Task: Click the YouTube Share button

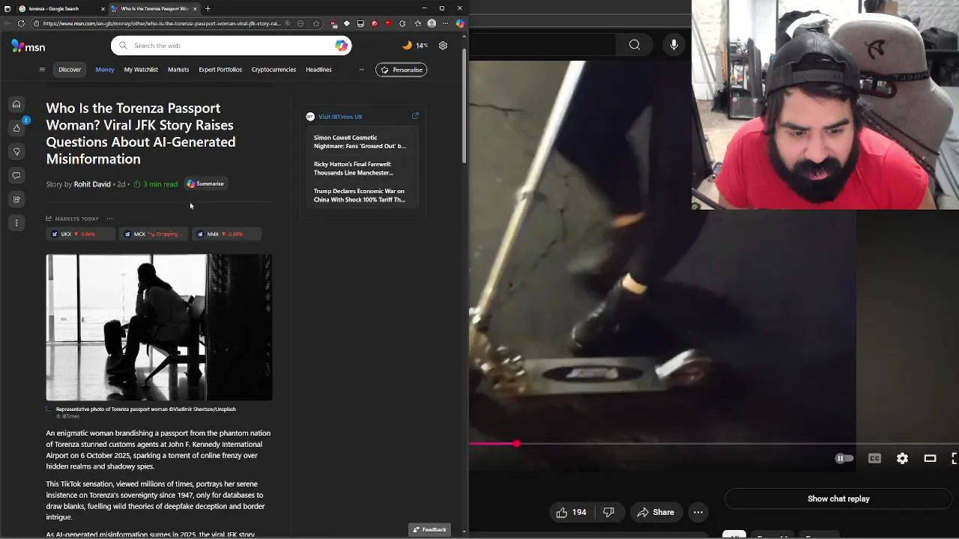Action: 656,512
